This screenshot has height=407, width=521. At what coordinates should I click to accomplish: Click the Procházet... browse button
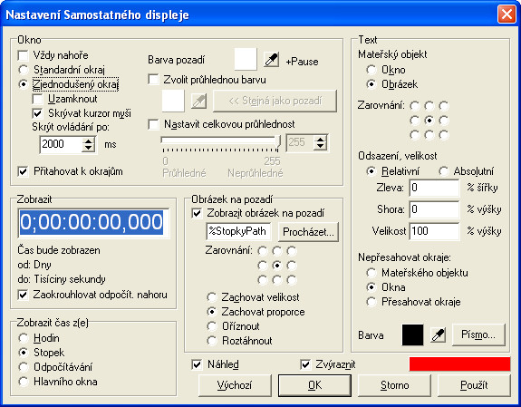coord(308,232)
